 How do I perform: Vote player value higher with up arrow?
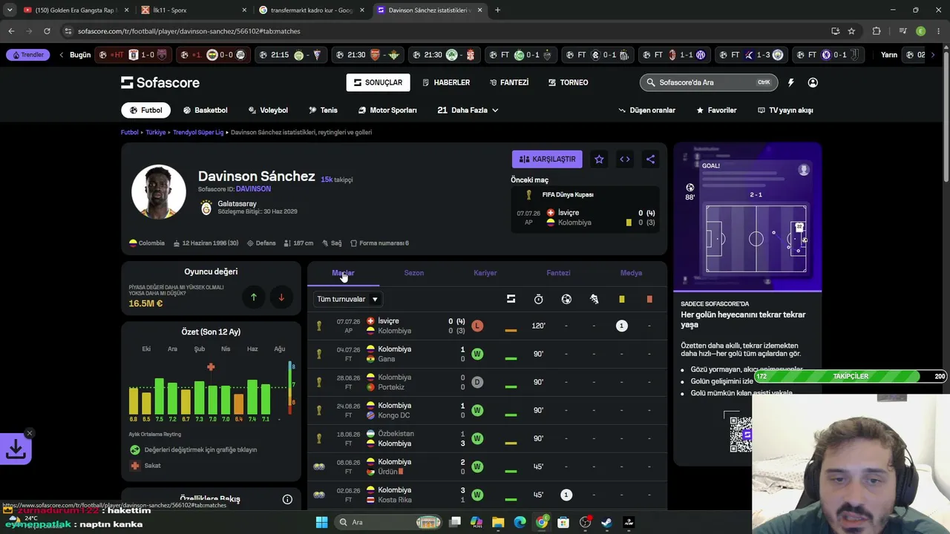tap(253, 297)
